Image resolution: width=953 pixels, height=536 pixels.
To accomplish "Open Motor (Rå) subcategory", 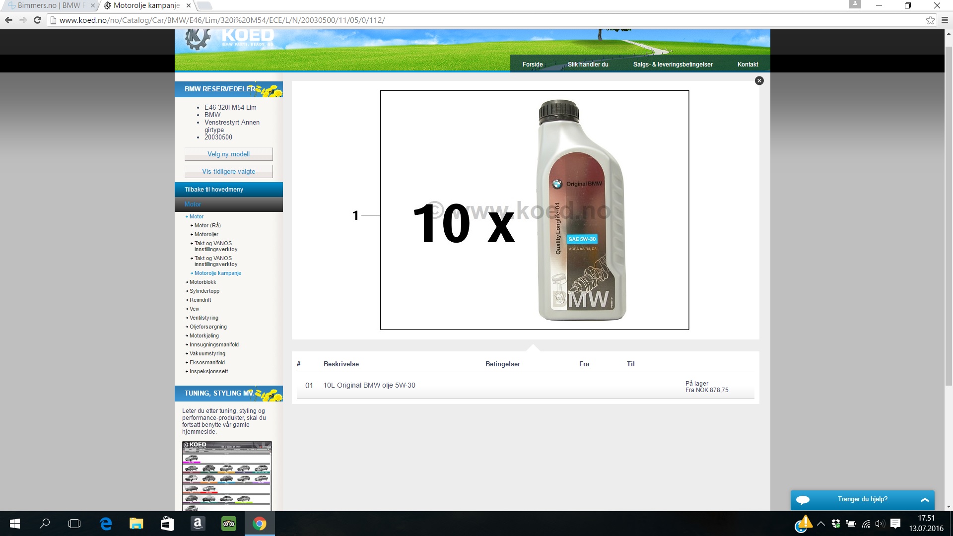I will click(207, 225).
